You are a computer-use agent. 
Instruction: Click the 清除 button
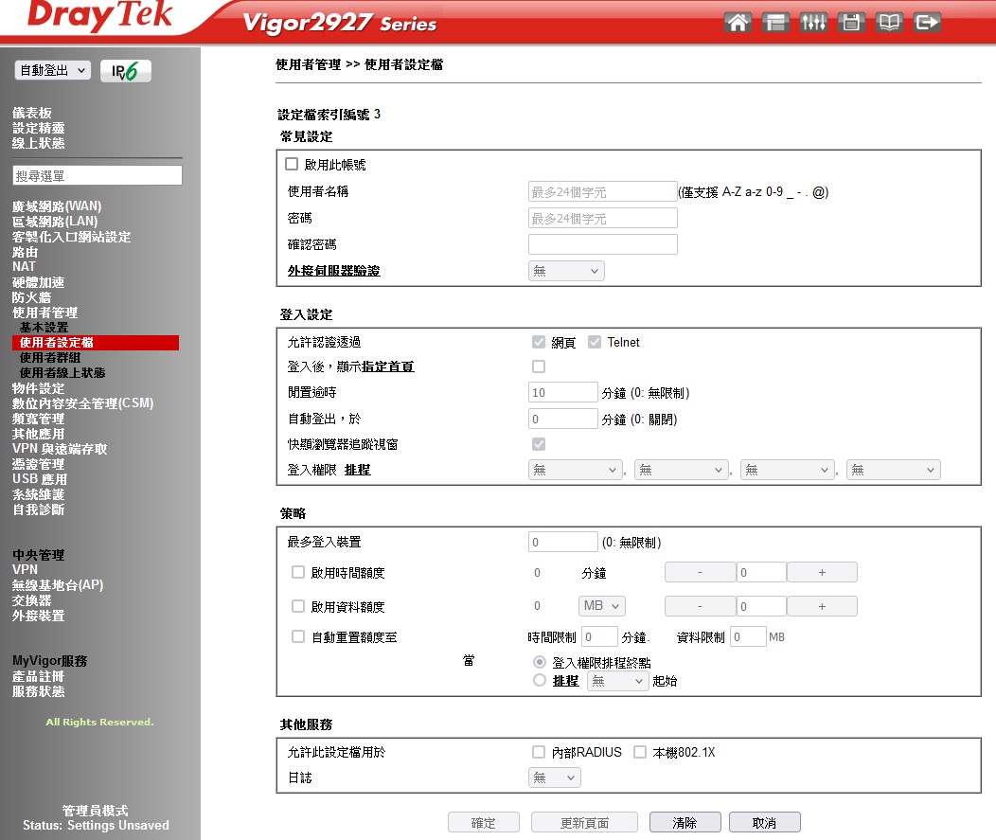[685, 823]
